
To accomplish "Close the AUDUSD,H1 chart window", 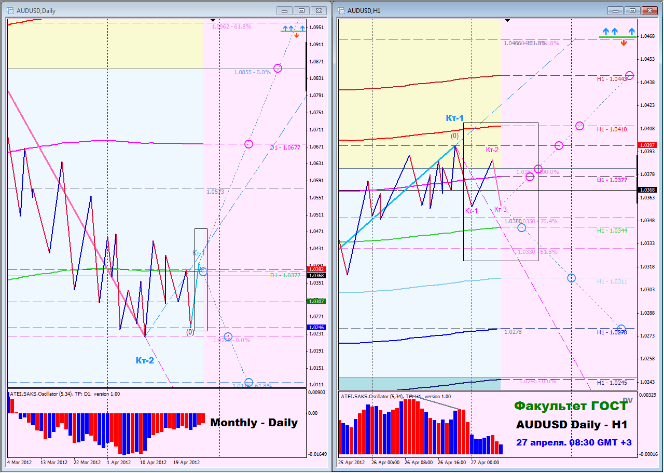I will tap(649, 10).
